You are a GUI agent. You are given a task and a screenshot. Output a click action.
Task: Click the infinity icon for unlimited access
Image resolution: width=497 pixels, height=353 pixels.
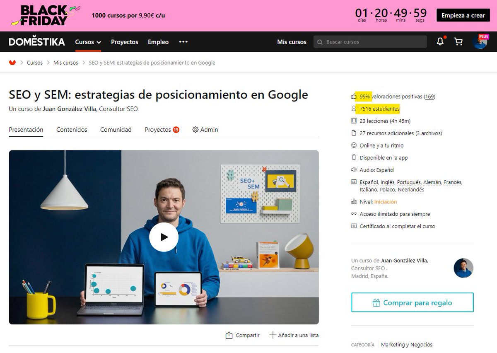pyautogui.click(x=354, y=214)
